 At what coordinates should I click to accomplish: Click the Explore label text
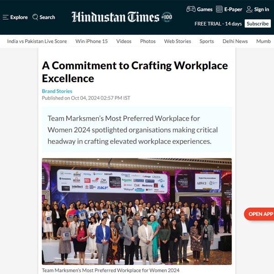point(19,17)
